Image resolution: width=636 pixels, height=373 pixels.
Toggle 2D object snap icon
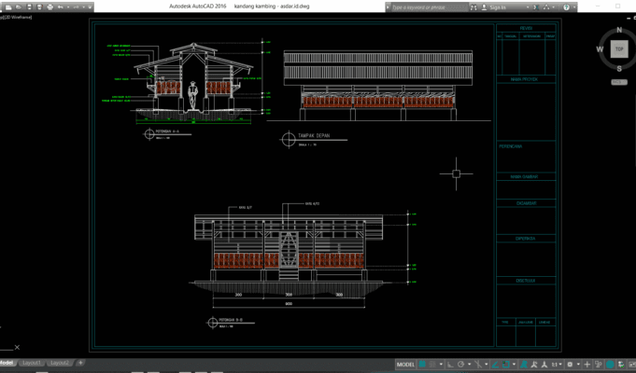[506, 365]
